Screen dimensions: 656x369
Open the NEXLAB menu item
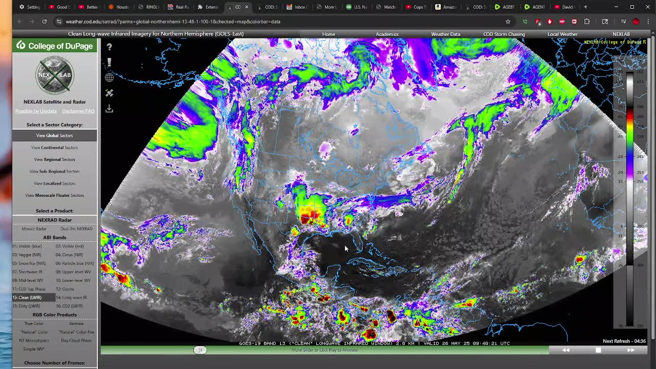click(x=621, y=34)
